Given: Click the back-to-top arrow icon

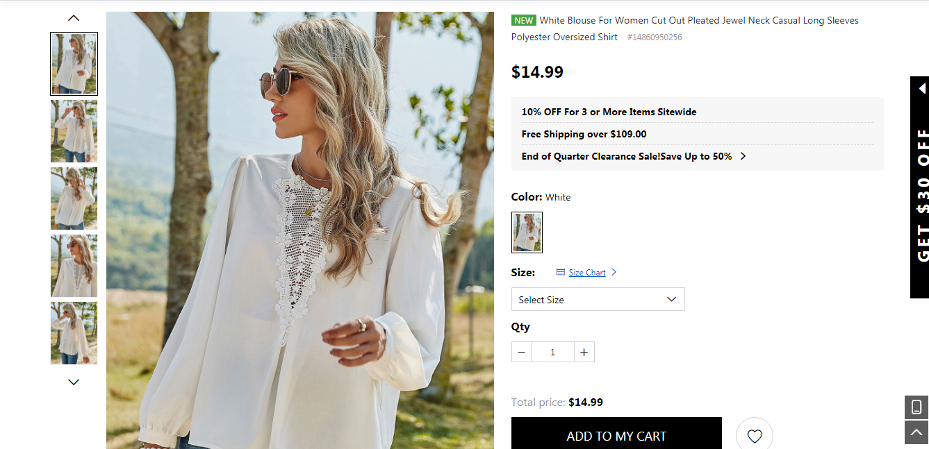Looking at the screenshot, I should pyautogui.click(x=916, y=432).
